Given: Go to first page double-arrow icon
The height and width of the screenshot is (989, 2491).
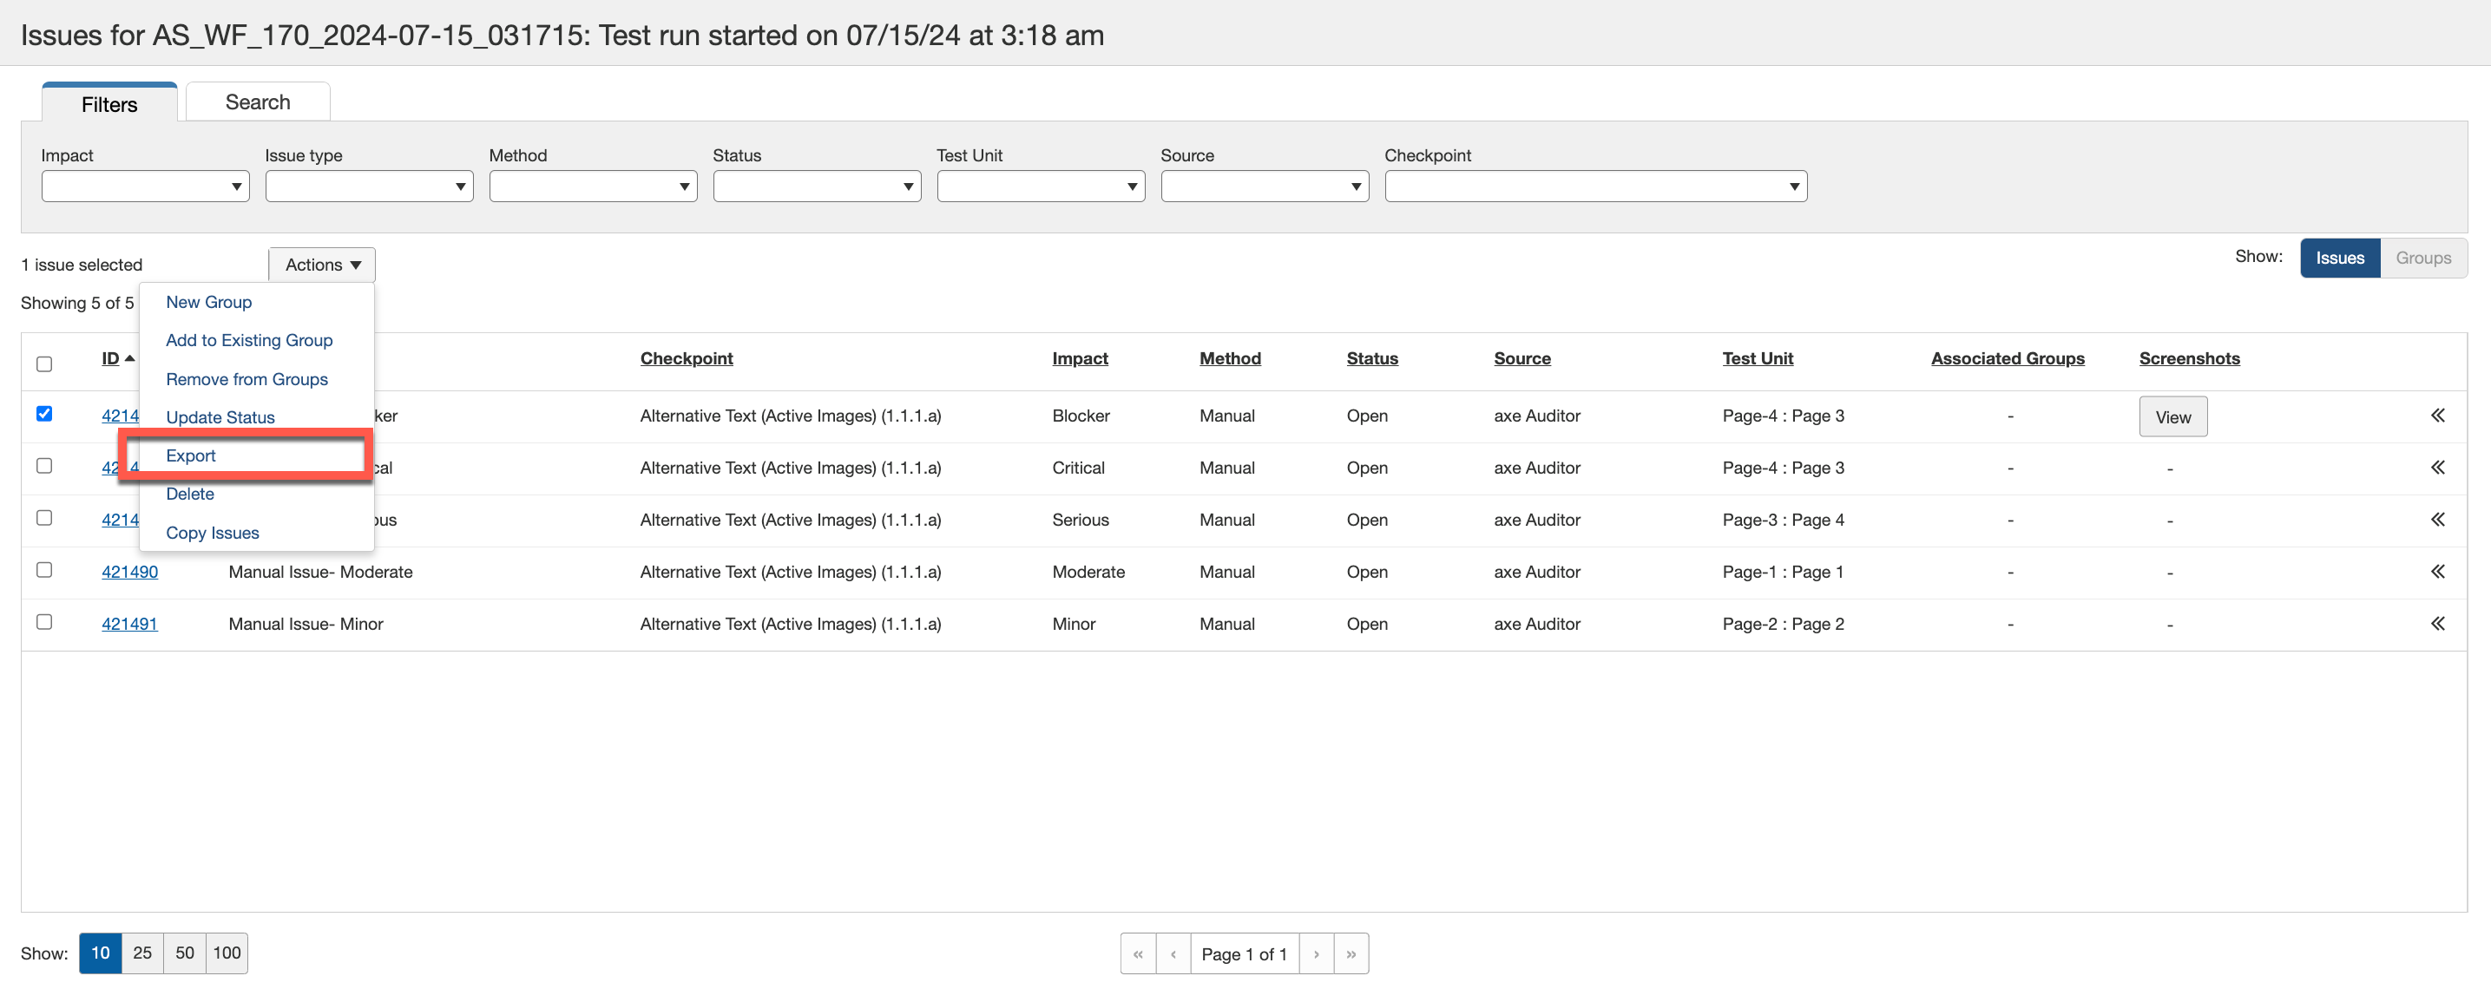Looking at the screenshot, I should point(1138,953).
